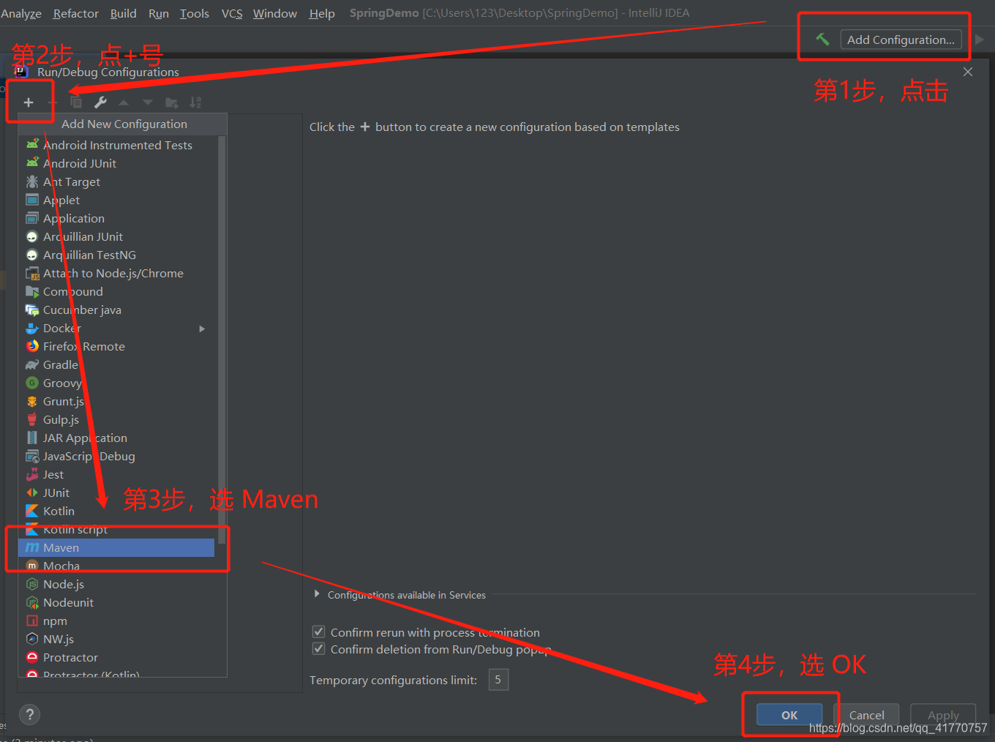The height and width of the screenshot is (742, 995).
Task: Click the move down arrow icon
Action: [x=148, y=102]
